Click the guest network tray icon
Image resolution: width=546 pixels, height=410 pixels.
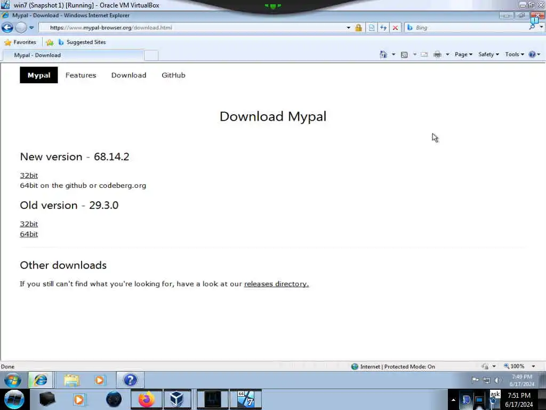point(487,380)
